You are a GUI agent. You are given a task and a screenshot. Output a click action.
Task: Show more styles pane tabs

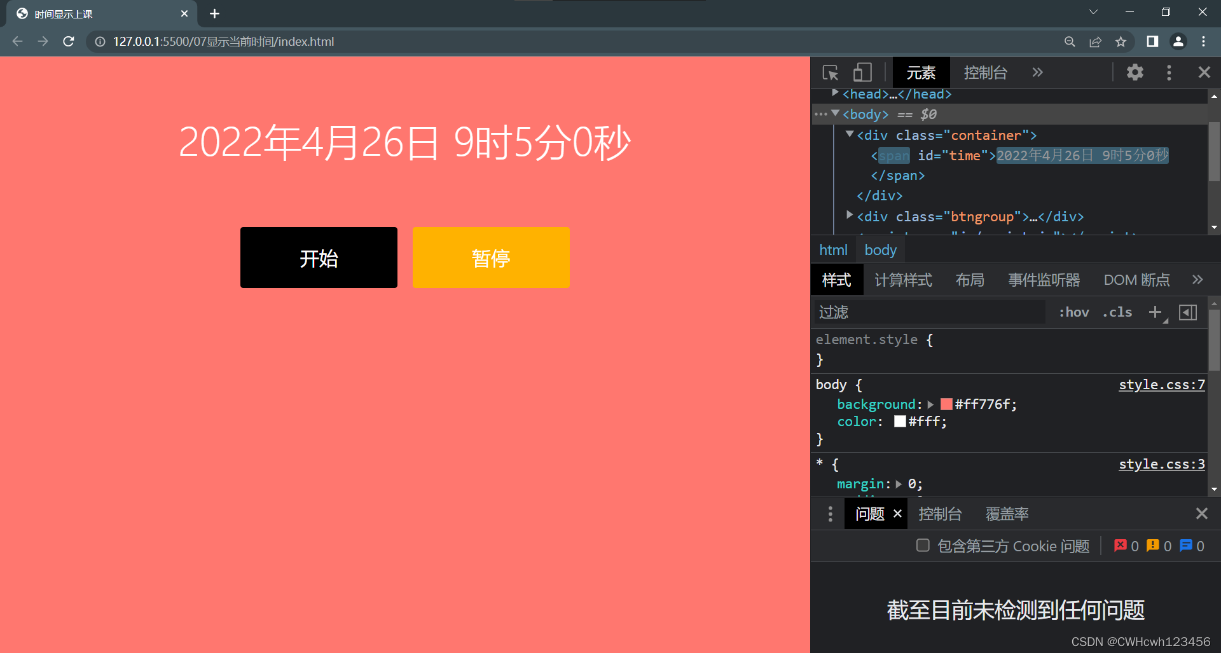(1197, 280)
